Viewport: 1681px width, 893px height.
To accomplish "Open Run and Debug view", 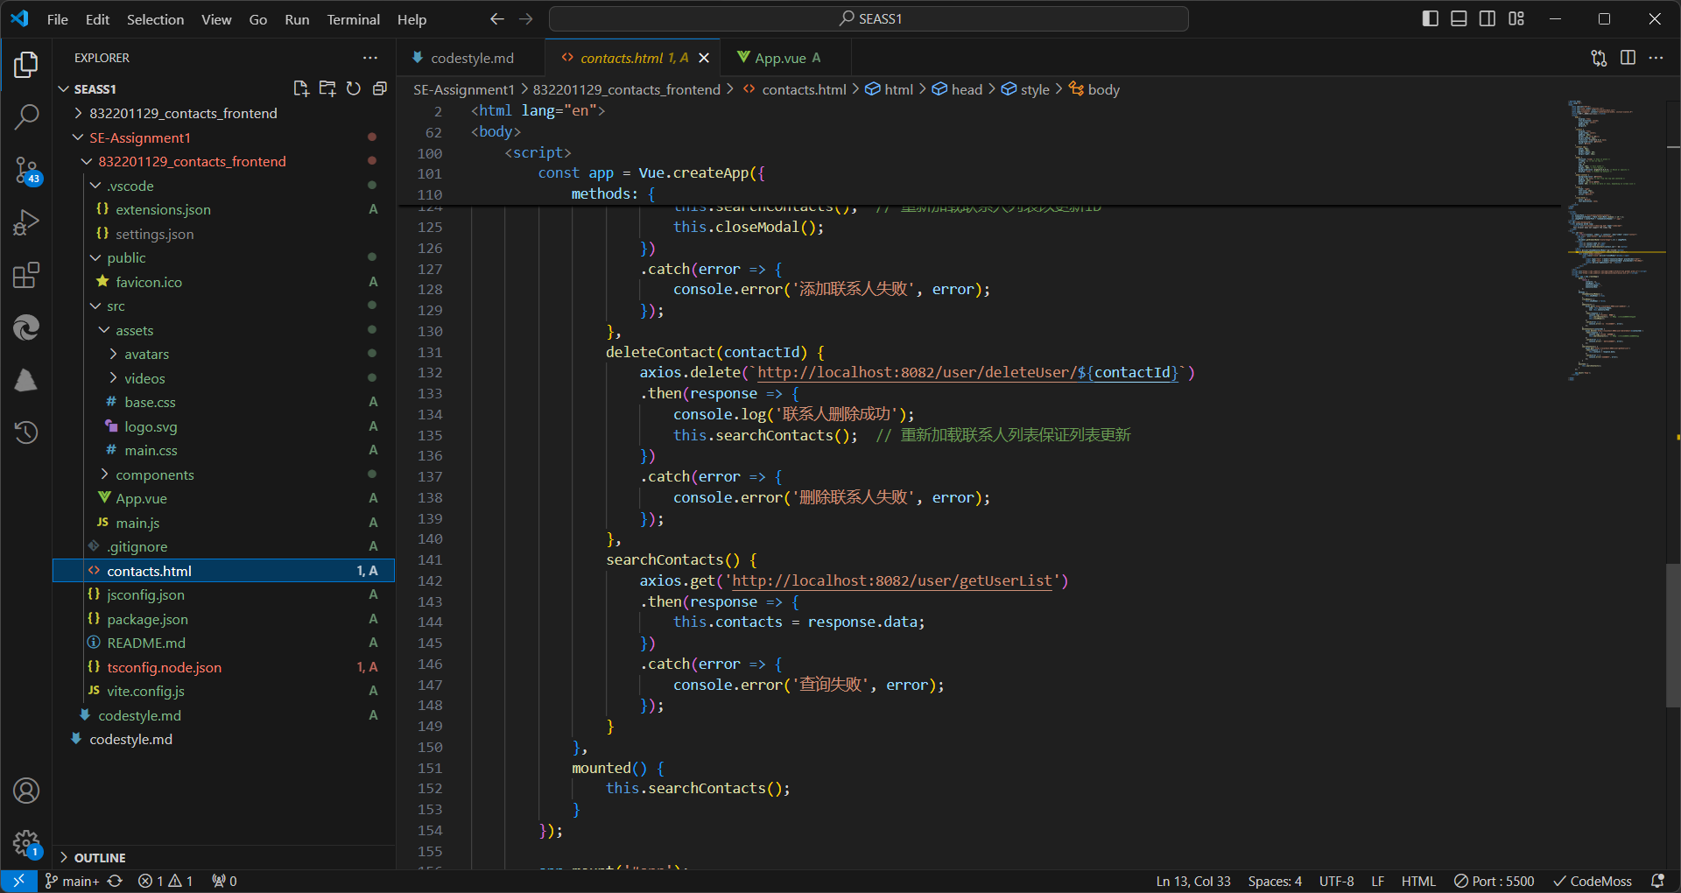I will (26, 222).
